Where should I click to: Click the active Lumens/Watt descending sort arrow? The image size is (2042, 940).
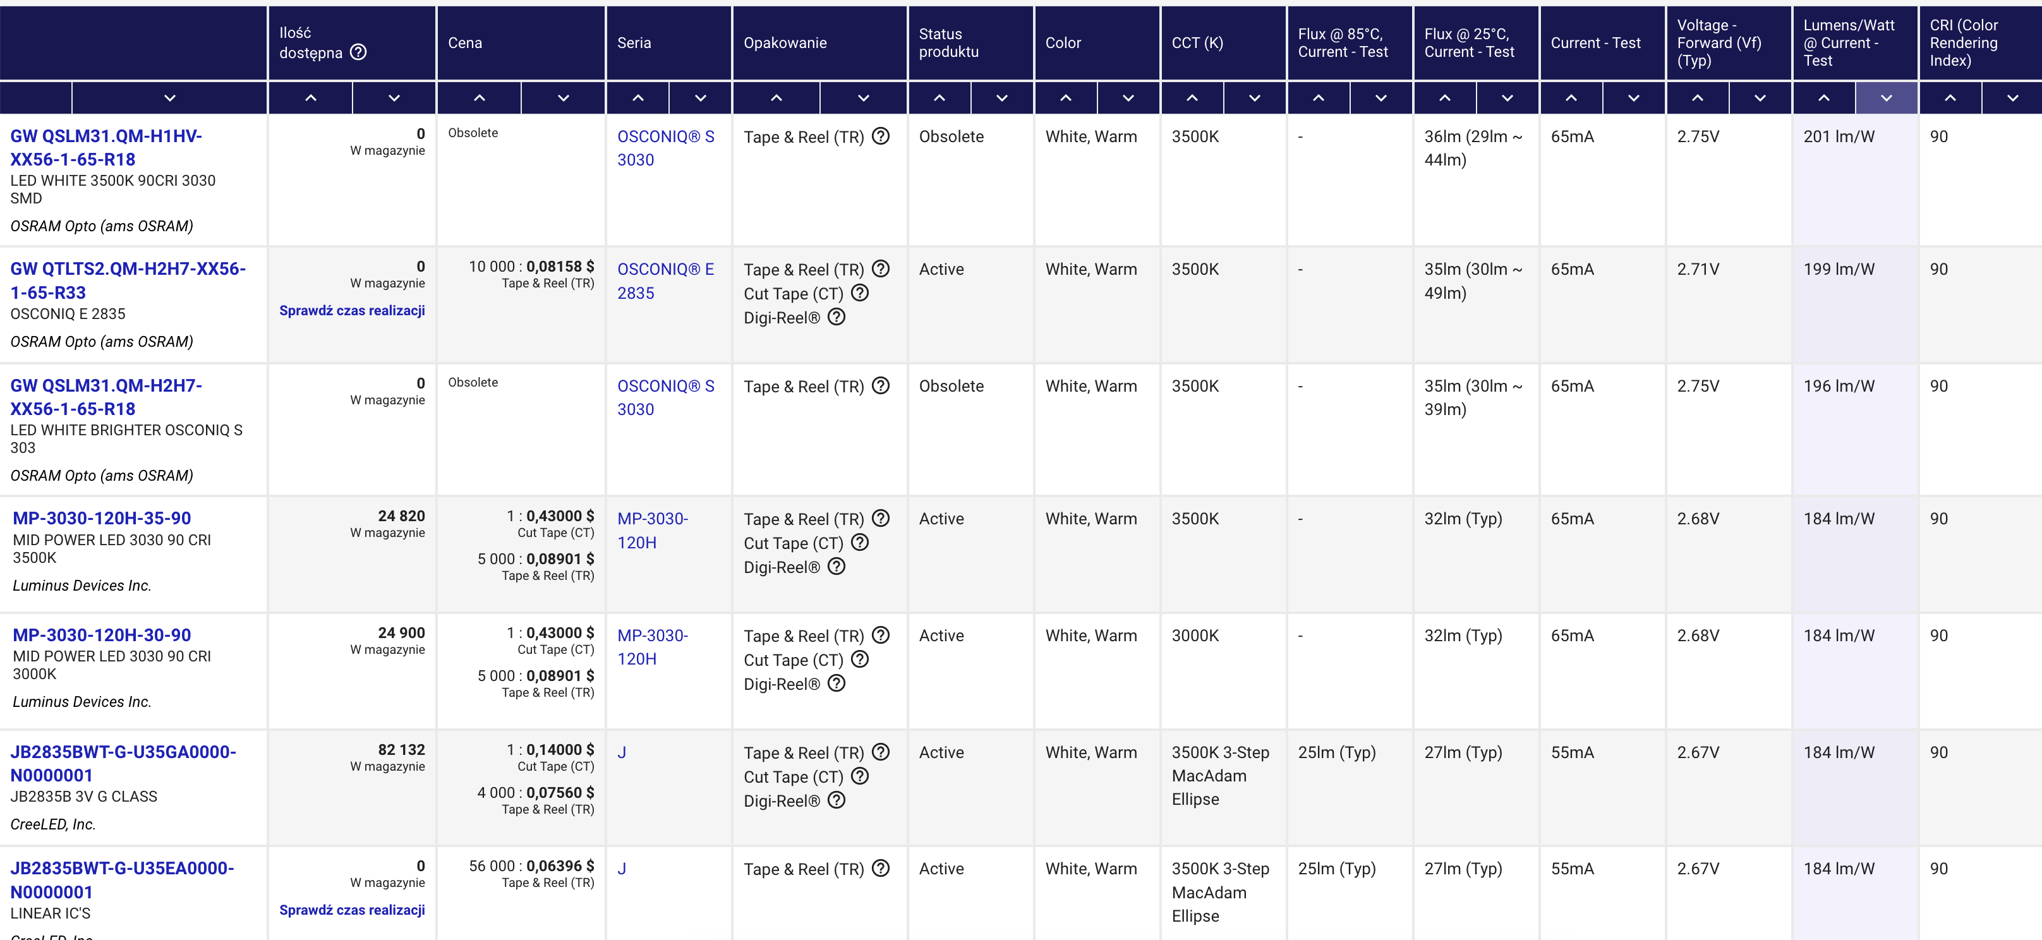click(1887, 99)
